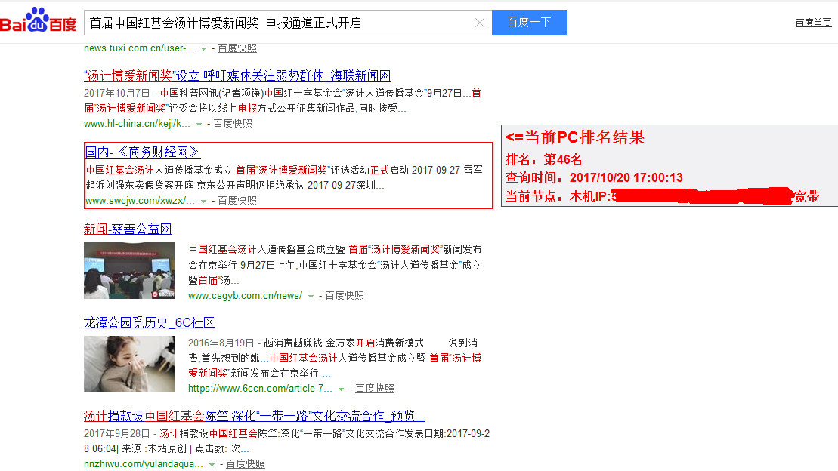
Task: Open the 海联新闻网 汤计博爱新闻奖 result title
Action: coord(237,75)
